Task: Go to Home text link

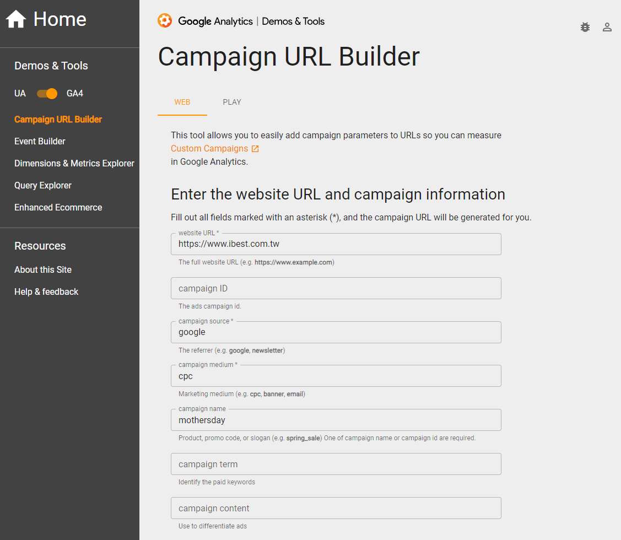Action: [60, 19]
